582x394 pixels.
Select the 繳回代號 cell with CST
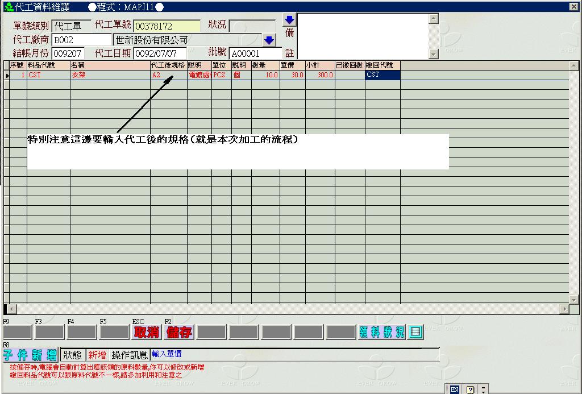[x=383, y=75]
